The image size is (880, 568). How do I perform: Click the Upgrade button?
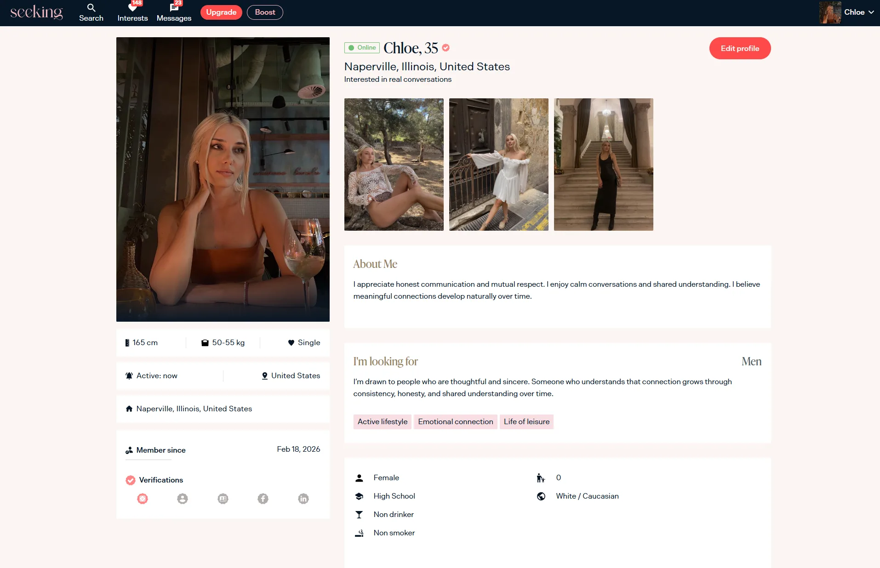221,12
